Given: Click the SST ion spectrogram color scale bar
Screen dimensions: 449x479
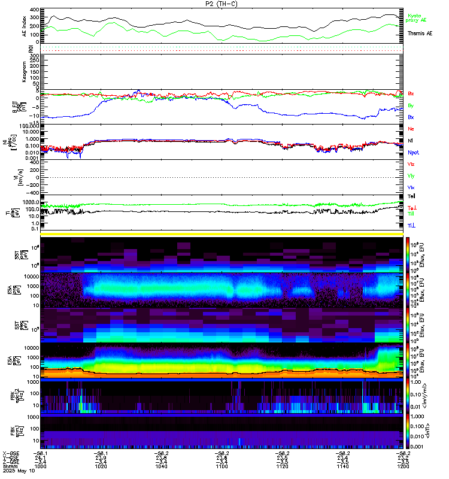Looking at the screenshot, I should click(408, 255).
